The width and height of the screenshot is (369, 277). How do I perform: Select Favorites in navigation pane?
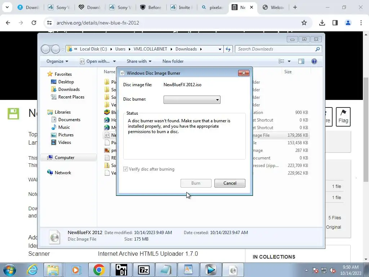click(63, 74)
